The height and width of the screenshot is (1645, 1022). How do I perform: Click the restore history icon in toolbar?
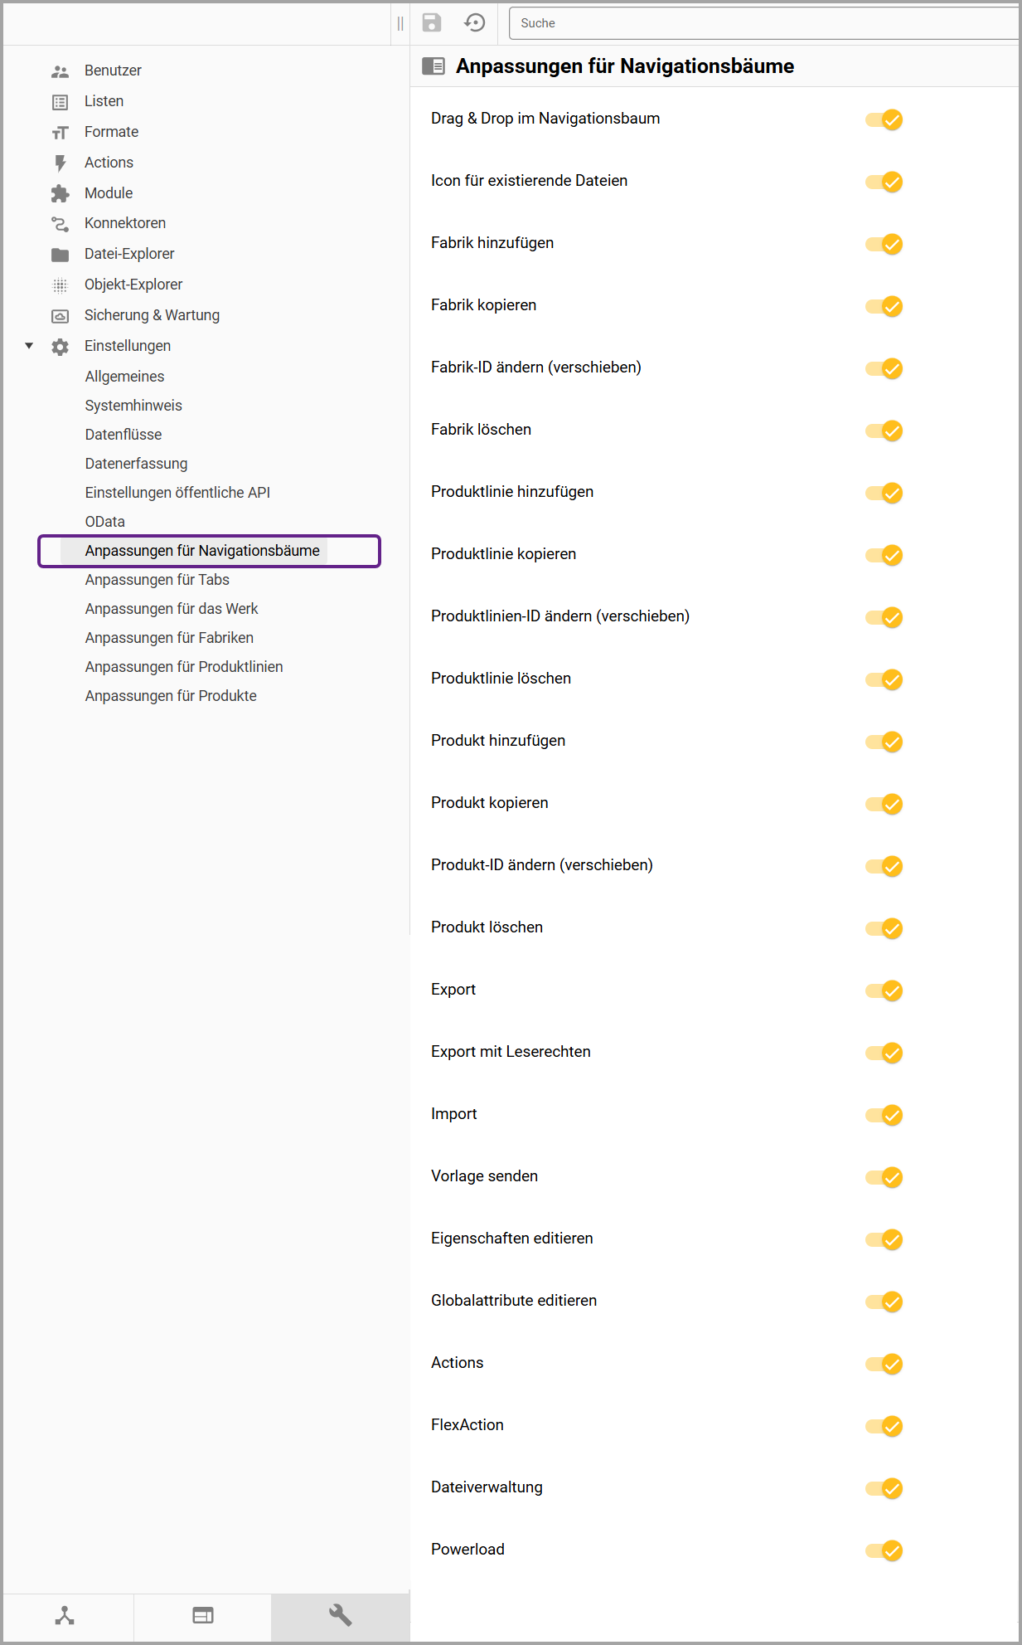coord(475,22)
